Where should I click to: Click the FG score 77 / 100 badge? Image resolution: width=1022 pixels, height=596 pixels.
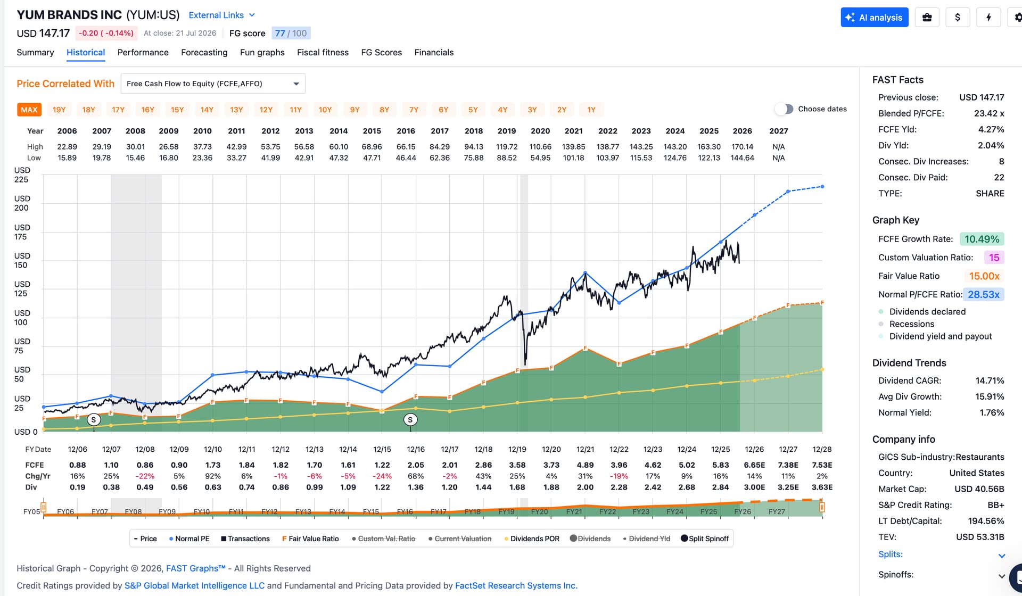pyautogui.click(x=291, y=34)
